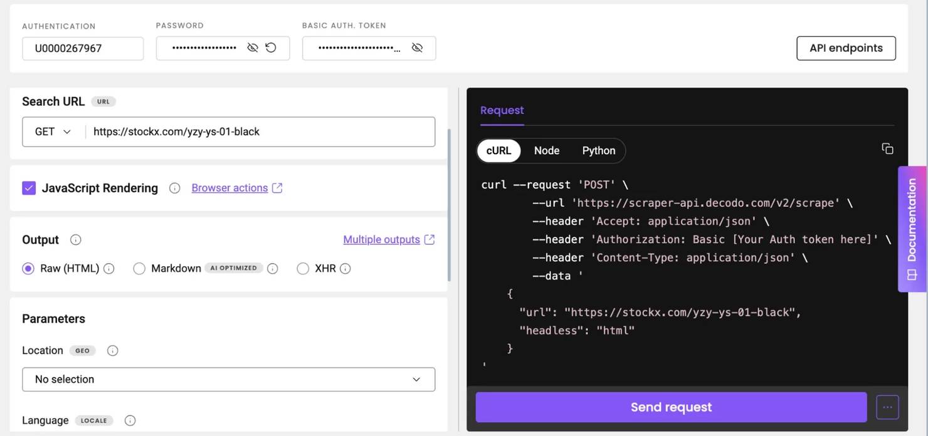
Task: Open more options beside Send request
Action: click(x=887, y=407)
